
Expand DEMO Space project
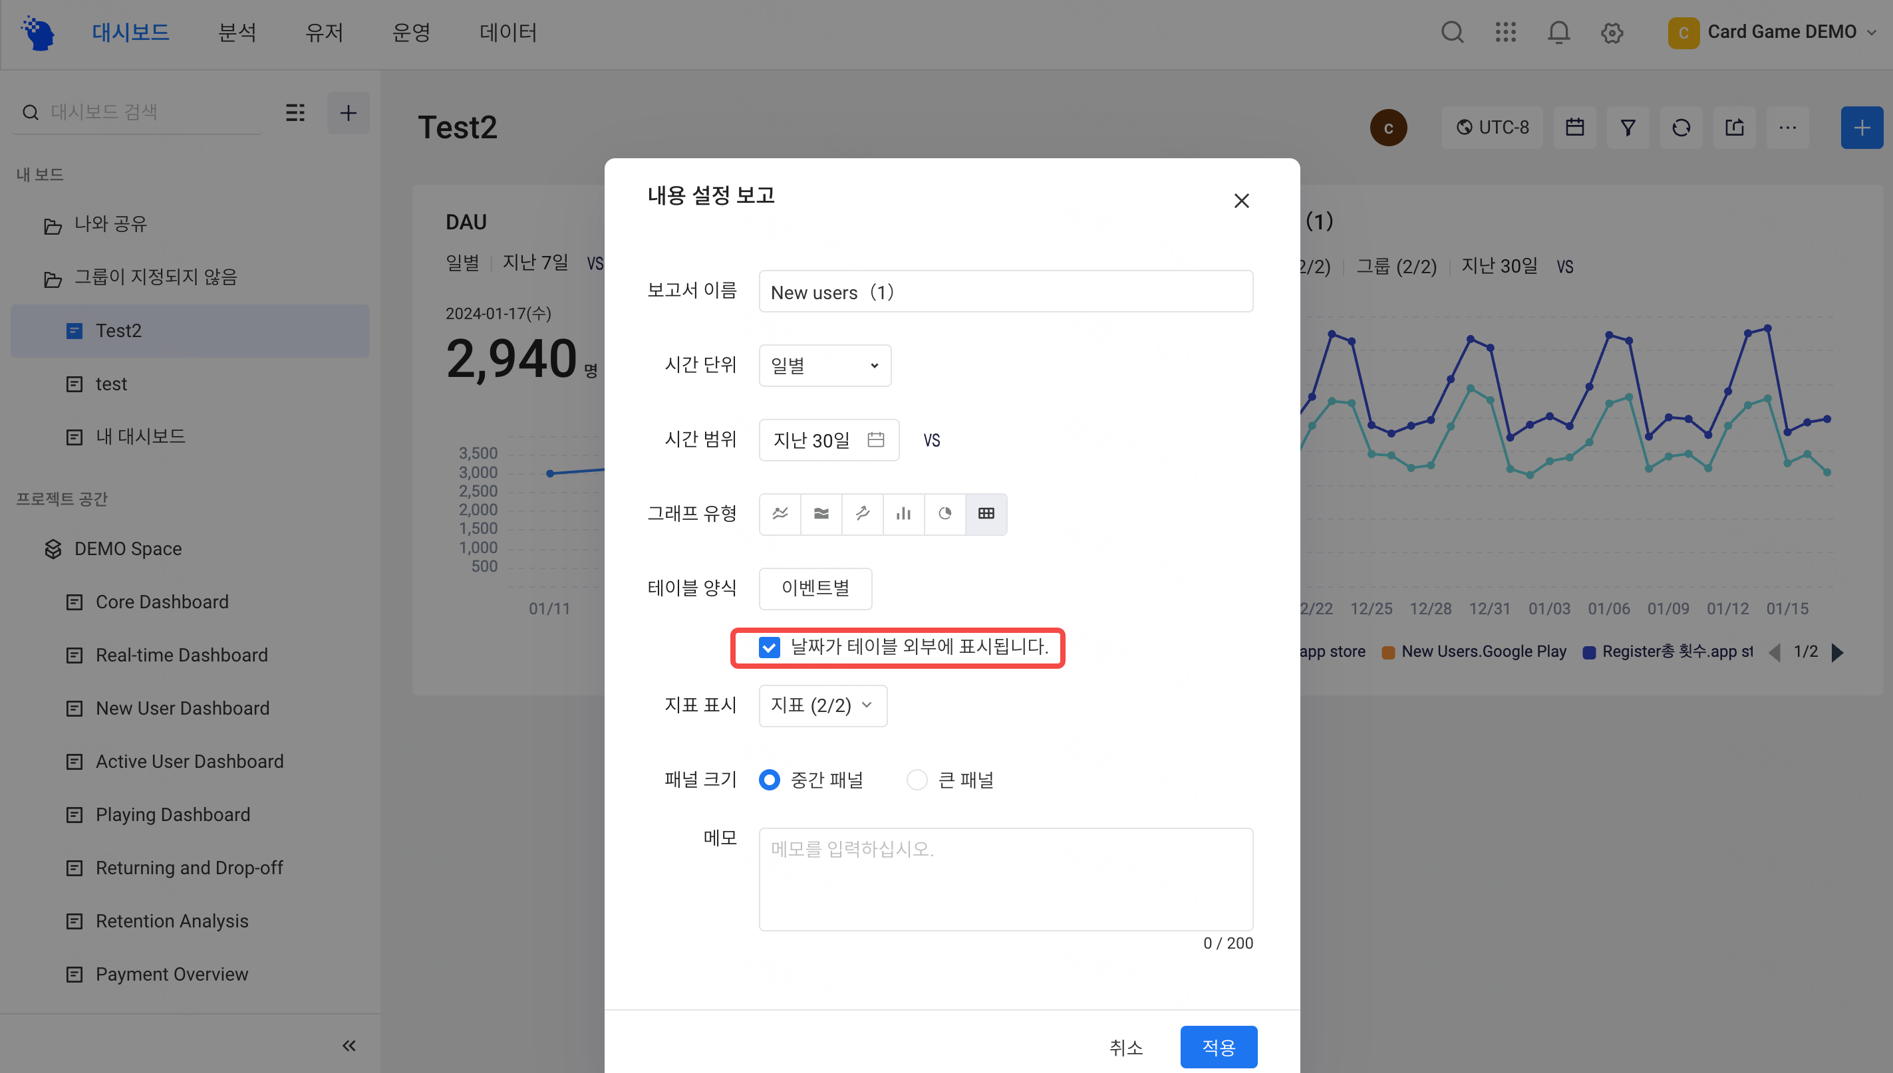pos(113,549)
